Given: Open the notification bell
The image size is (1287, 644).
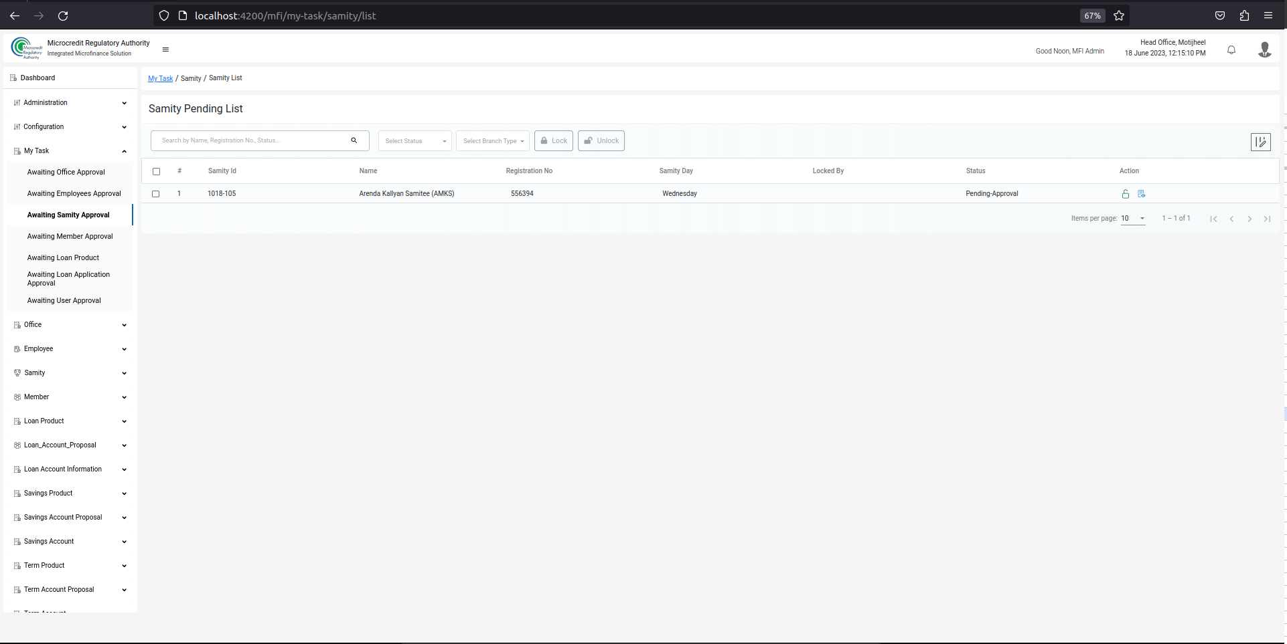Looking at the screenshot, I should [1231, 49].
